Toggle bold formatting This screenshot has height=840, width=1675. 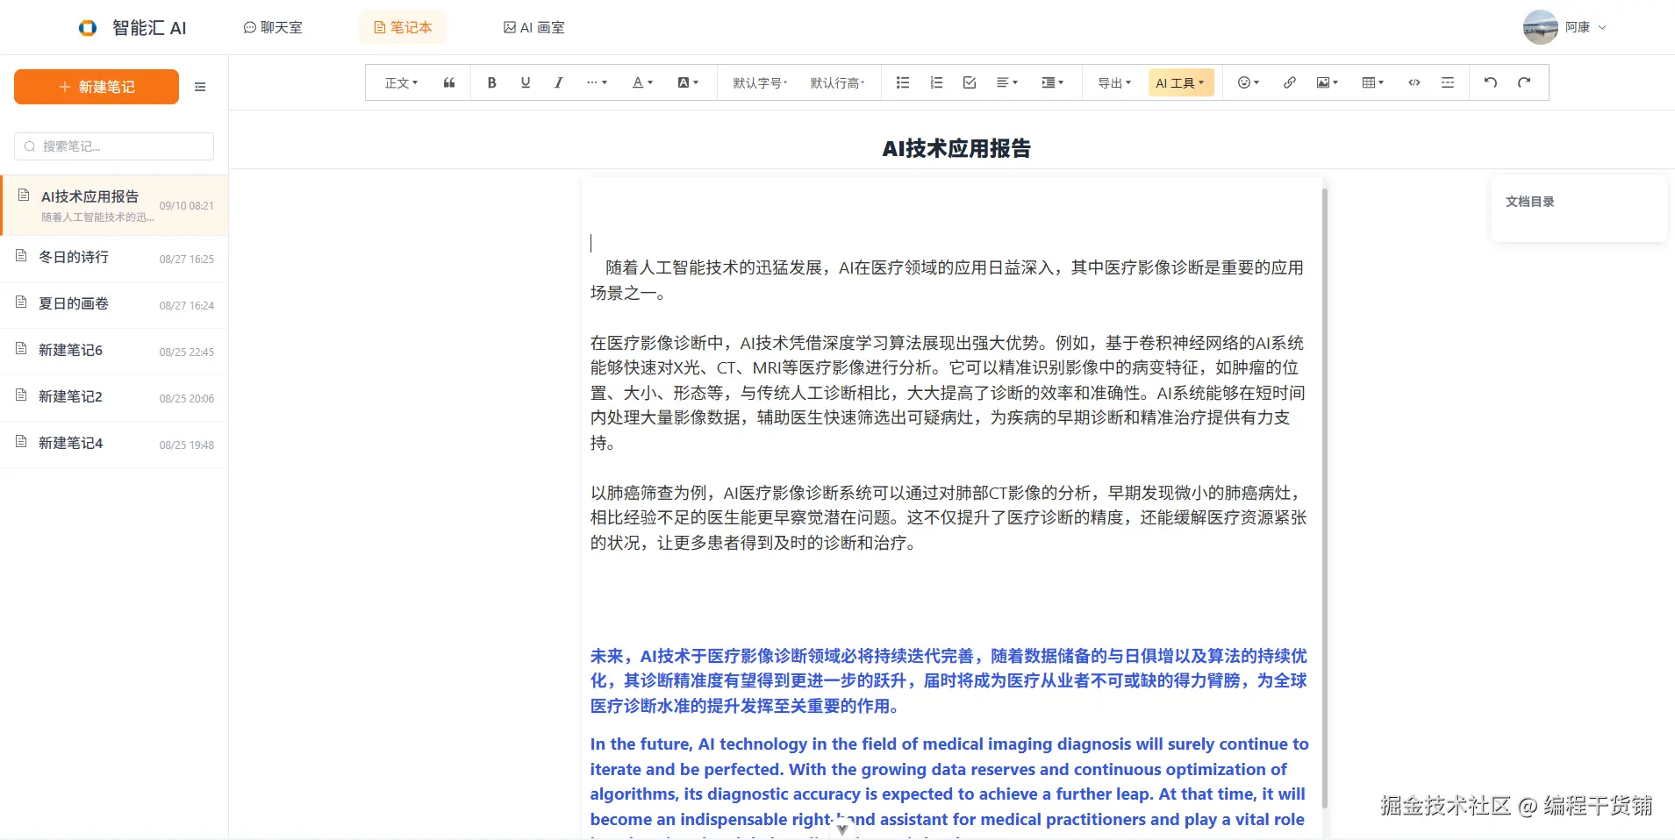pos(491,82)
